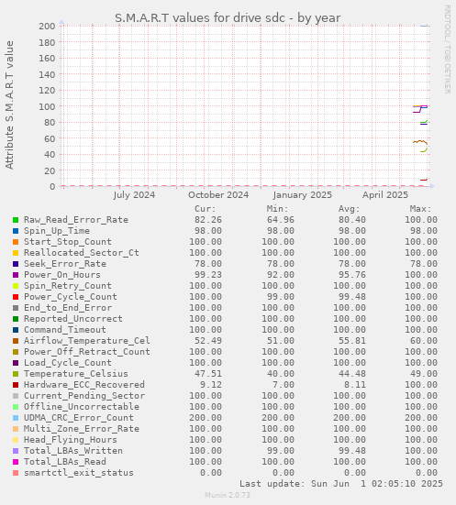Image resolution: width=456 pixels, height=505 pixels.
Task: Click the graph title for drive sdc
Action: [228, 18]
